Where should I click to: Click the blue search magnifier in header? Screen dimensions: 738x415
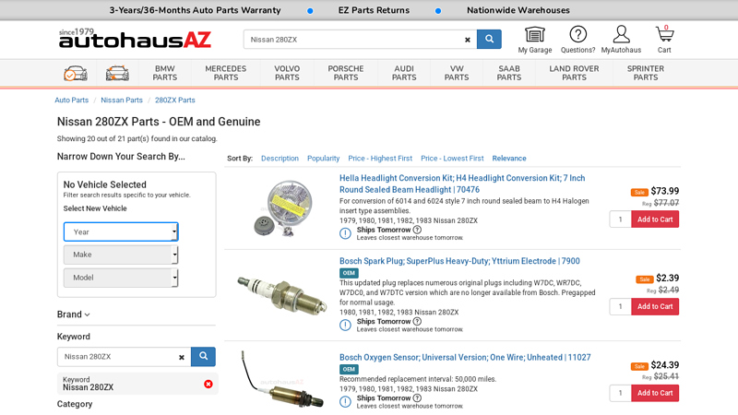tap(489, 39)
